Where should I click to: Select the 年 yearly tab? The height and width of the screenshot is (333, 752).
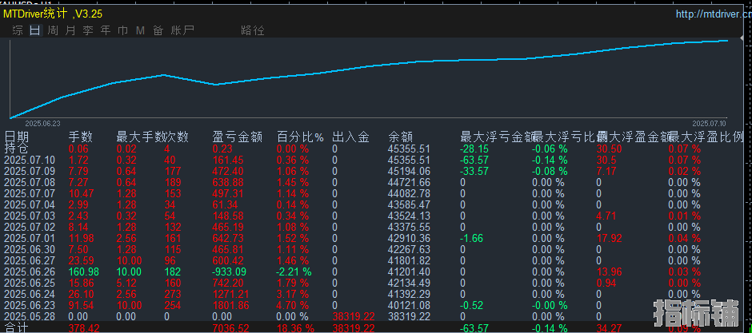106,30
